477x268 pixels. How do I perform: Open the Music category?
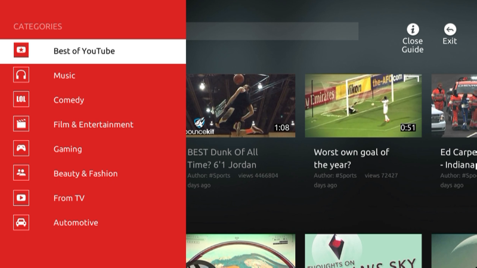(x=93, y=76)
